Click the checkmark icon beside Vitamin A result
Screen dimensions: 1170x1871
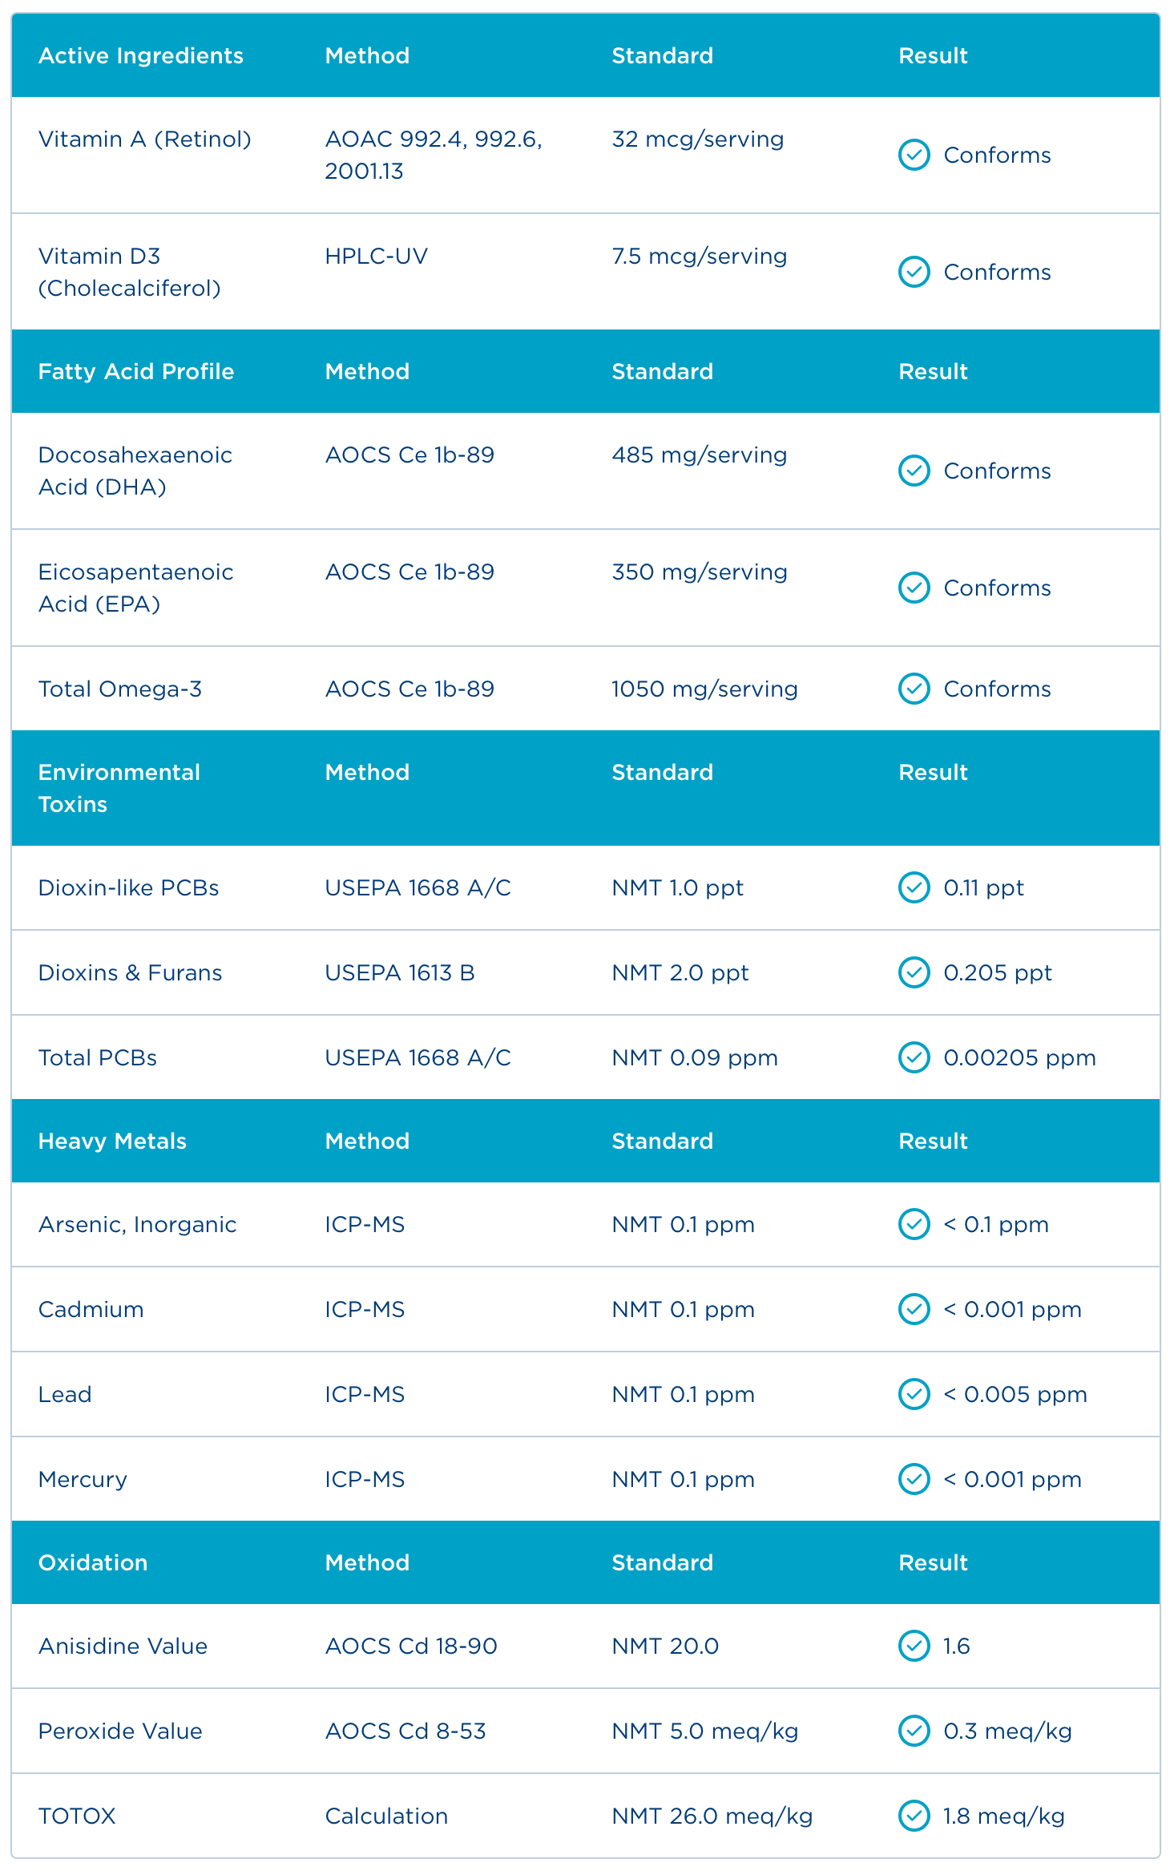(914, 156)
